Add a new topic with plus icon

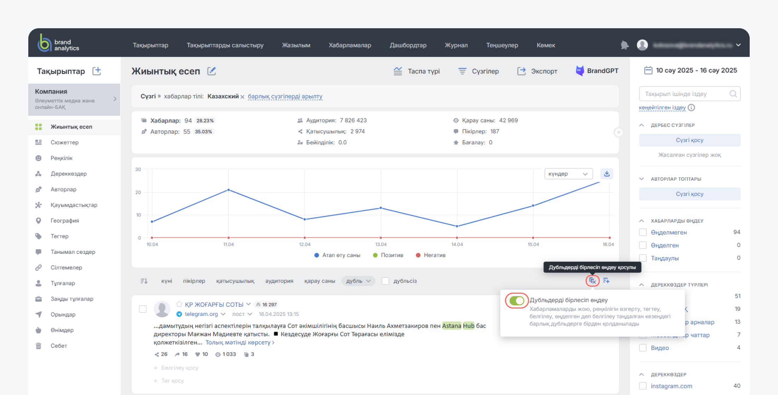[x=97, y=71]
